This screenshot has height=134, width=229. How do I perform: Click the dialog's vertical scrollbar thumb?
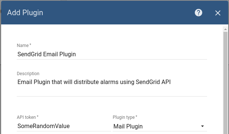225,83
